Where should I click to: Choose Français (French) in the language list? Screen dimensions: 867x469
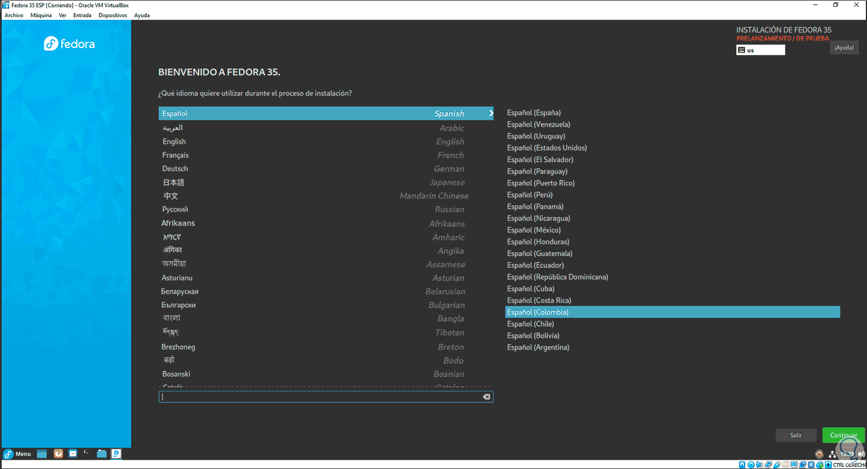point(326,155)
